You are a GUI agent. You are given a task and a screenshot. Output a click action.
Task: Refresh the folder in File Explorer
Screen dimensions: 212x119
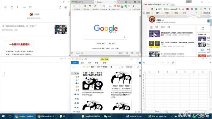coord(122,67)
